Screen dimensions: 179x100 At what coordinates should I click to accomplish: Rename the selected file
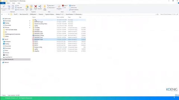(x=40, y=7)
